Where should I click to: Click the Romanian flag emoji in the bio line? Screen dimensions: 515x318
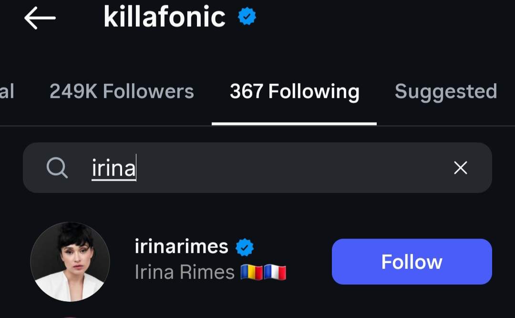[x=252, y=272]
